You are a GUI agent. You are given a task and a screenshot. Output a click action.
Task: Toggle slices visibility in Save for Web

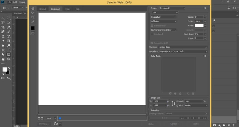coord(33,33)
